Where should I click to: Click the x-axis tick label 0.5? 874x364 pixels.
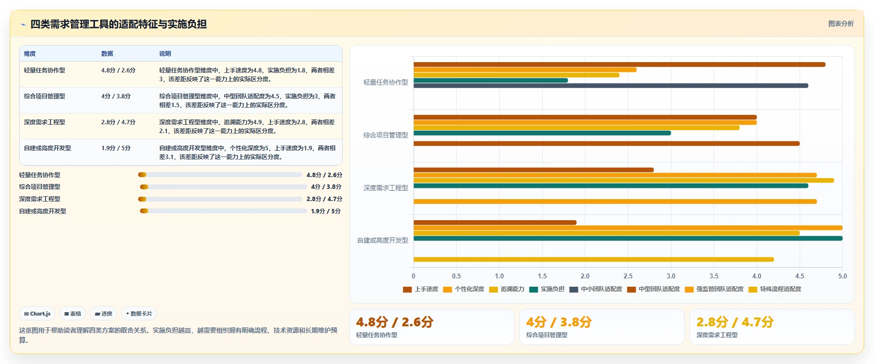coord(457,276)
